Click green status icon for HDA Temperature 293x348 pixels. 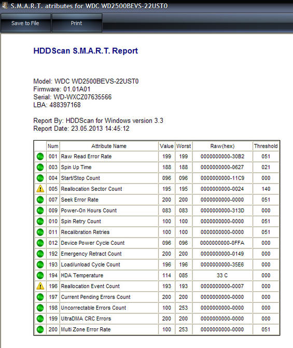[x=40, y=275]
